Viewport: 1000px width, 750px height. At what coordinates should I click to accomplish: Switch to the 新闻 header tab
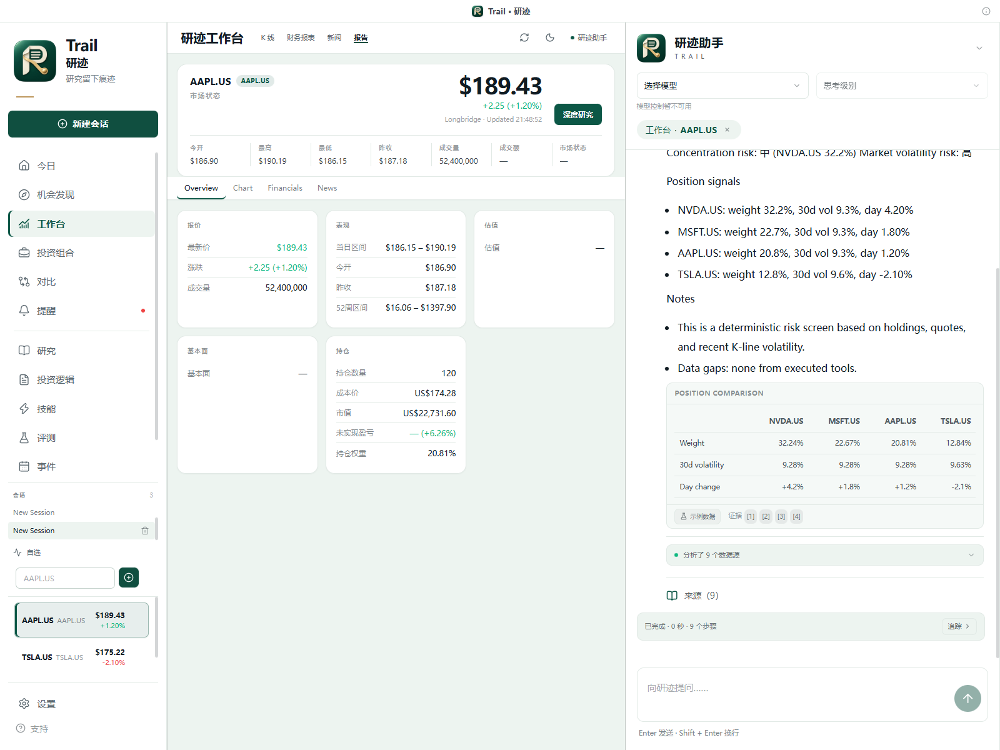334,37
